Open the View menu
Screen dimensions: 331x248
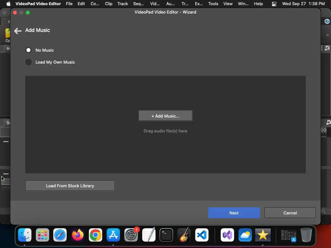[x=228, y=4]
